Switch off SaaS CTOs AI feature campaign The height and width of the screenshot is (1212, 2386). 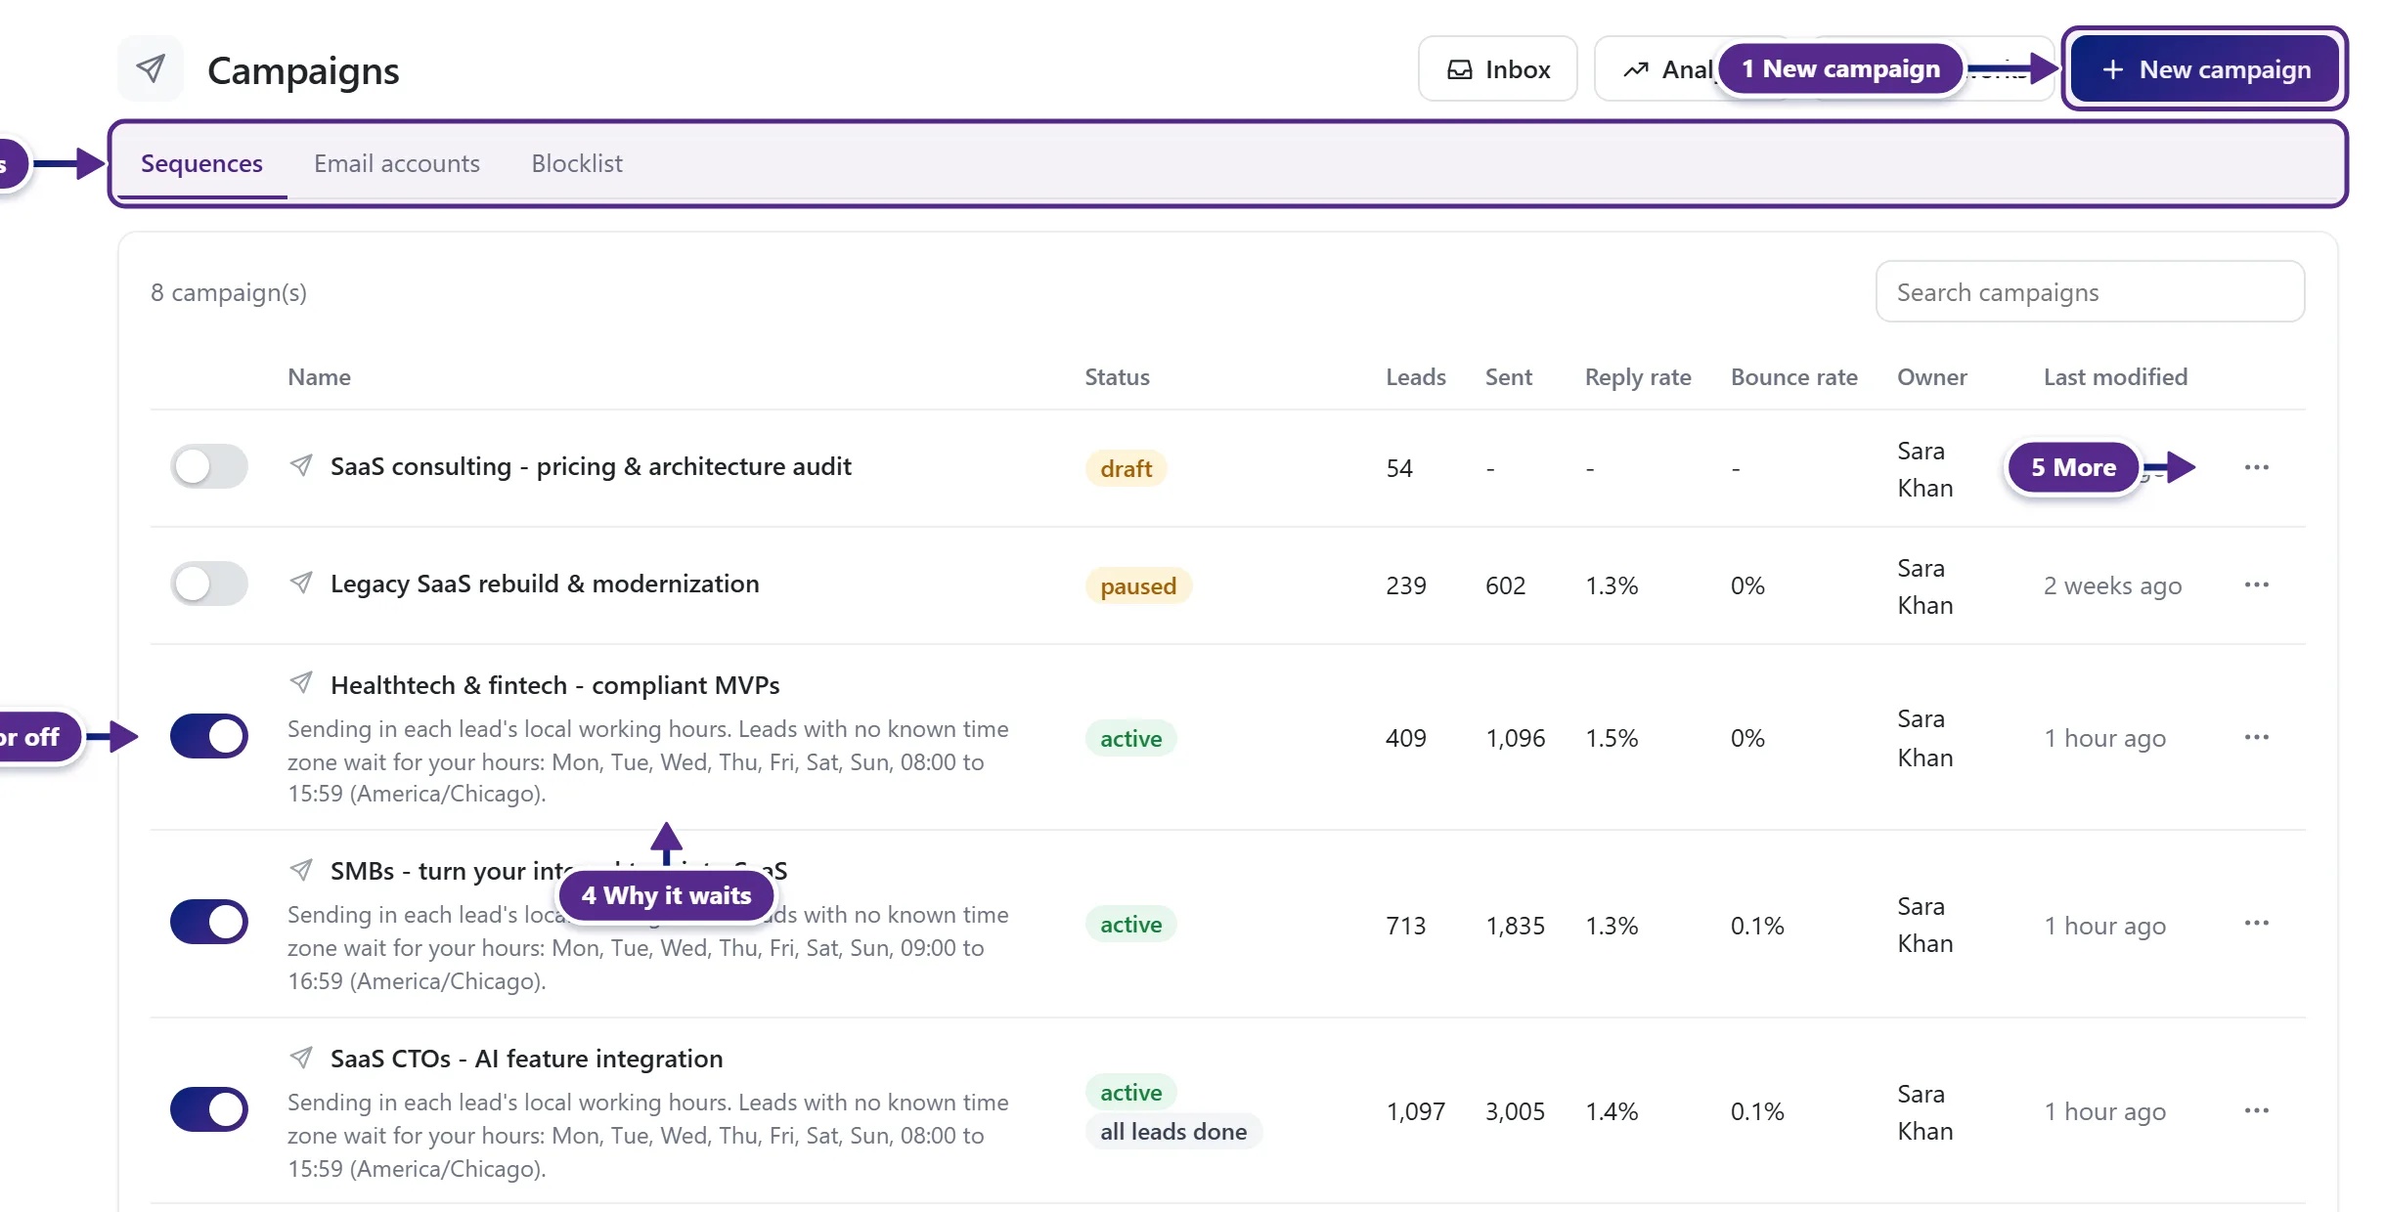tap(208, 1109)
